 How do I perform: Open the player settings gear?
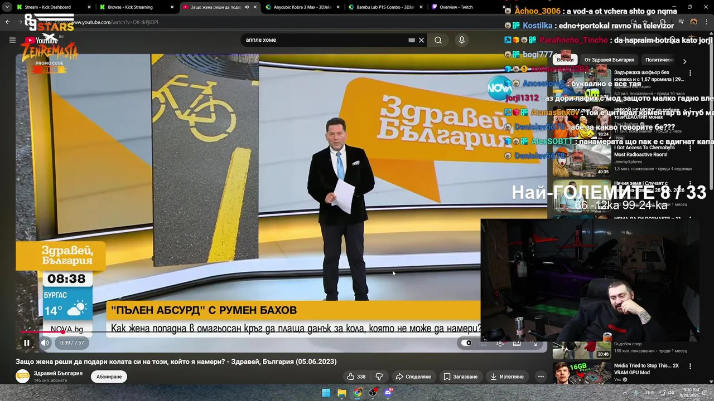pyautogui.click(x=500, y=343)
